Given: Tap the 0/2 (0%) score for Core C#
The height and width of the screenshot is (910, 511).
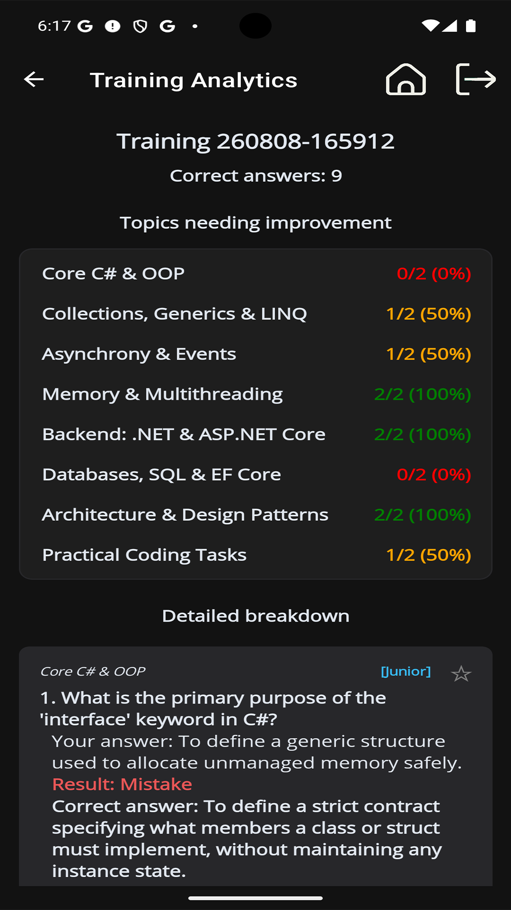Looking at the screenshot, I should coord(434,273).
